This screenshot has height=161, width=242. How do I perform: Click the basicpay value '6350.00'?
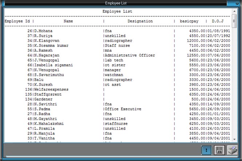click(x=197, y=94)
